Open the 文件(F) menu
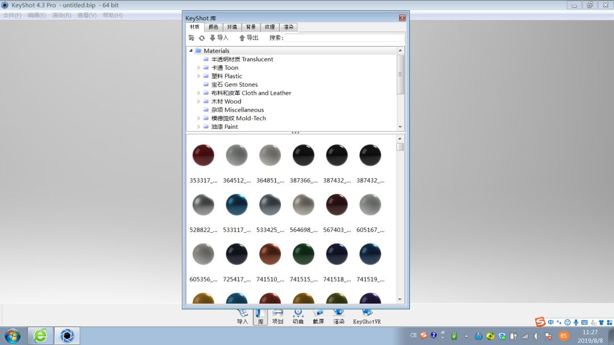Image resolution: width=614 pixels, height=345 pixels. pyautogui.click(x=12, y=15)
